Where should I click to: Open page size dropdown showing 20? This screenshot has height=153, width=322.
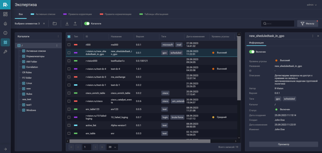[x=112, y=147]
